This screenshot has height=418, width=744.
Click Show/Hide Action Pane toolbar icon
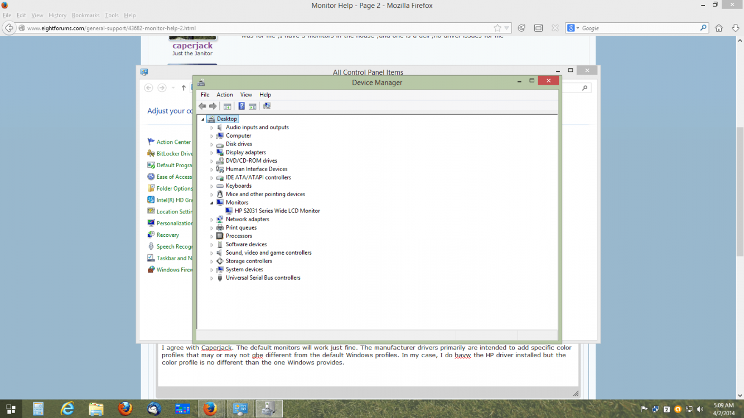coord(253,106)
